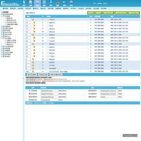Tick the checkbox for column ID 1
The image size is (141, 141).
[x=48, y=19]
